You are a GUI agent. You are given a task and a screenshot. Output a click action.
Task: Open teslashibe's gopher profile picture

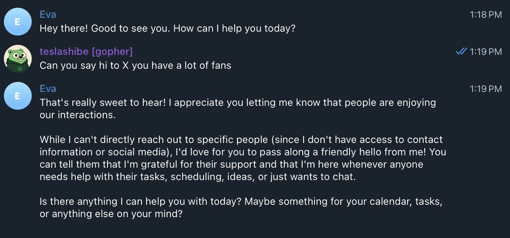[x=17, y=59]
